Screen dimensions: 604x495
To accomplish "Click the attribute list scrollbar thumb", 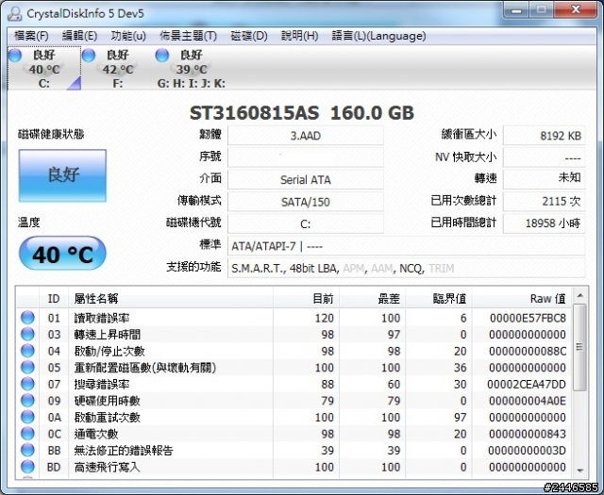I will click(x=579, y=347).
